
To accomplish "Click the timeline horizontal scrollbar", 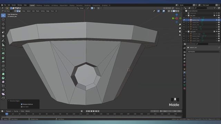I will [91, 117].
